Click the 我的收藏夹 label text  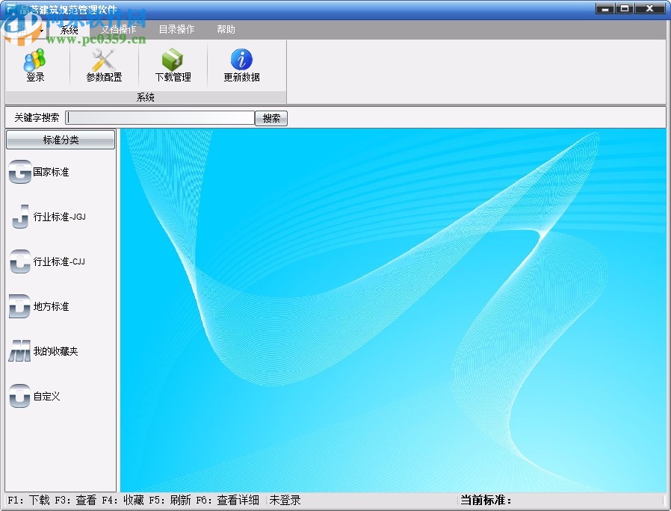click(x=55, y=351)
